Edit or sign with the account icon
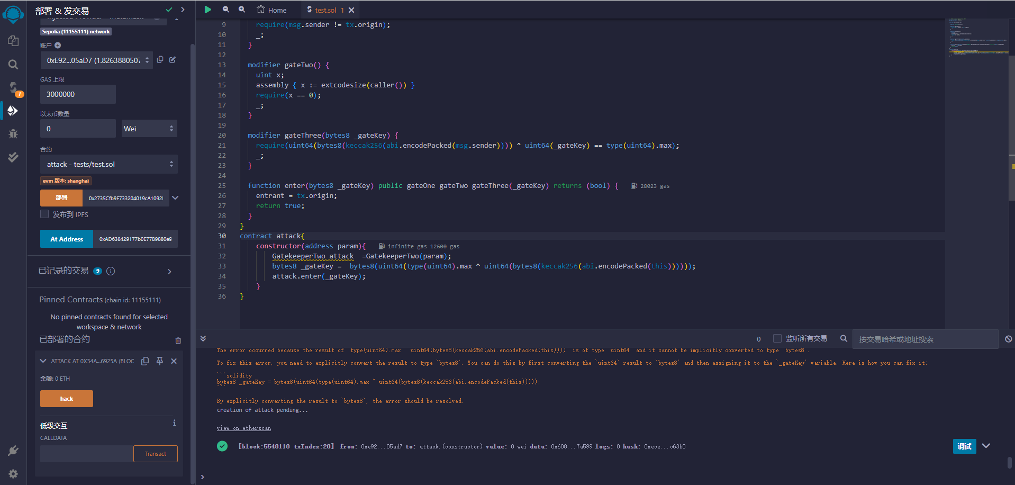This screenshot has width=1015, height=485. click(x=173, y=60)
